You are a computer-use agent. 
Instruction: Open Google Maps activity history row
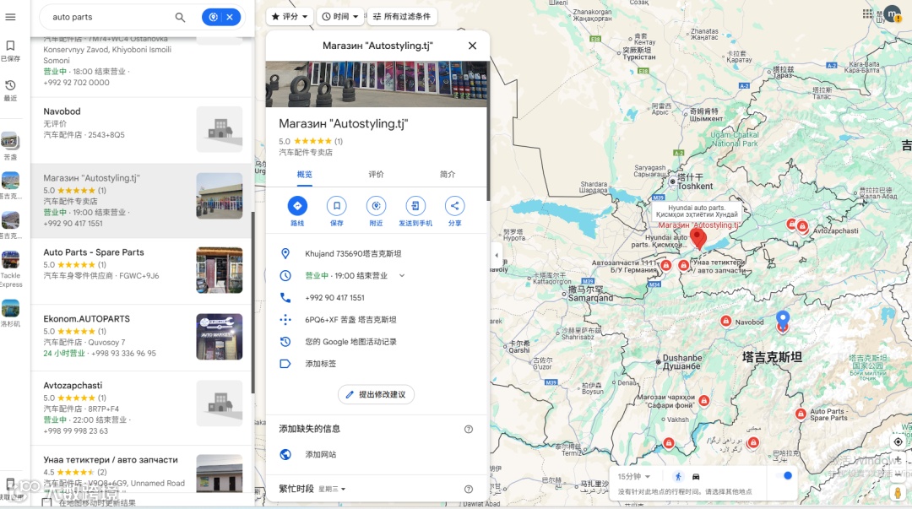point(377,342)
